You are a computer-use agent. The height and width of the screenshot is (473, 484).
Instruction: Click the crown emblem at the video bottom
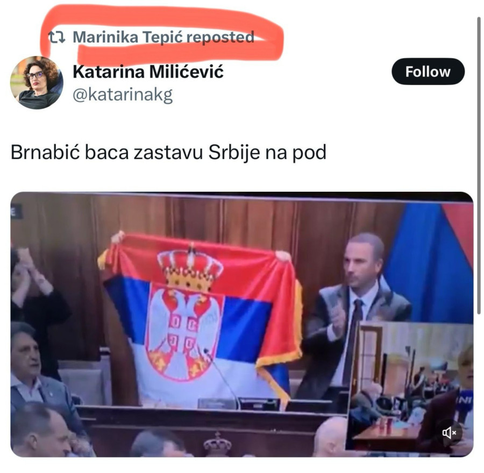218,444
